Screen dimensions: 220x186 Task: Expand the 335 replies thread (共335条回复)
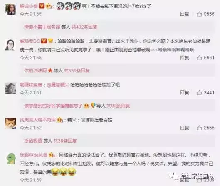coord(77,70)
